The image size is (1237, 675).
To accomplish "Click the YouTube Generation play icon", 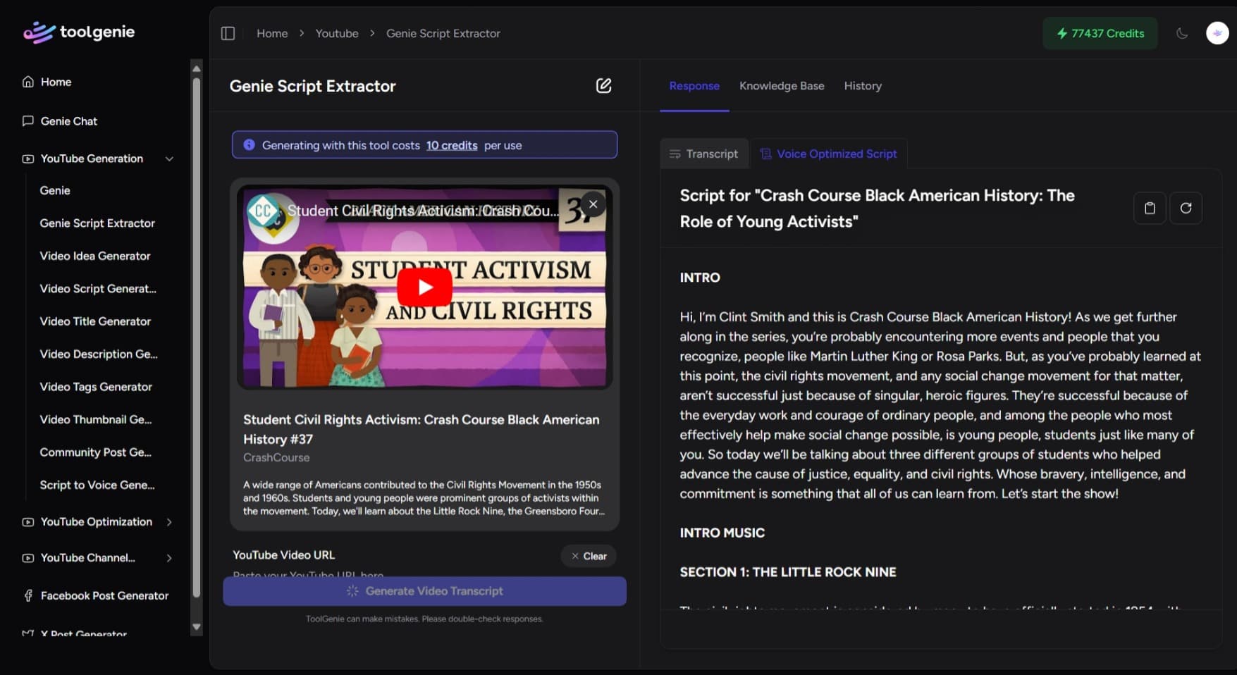I will click(28, 159).
